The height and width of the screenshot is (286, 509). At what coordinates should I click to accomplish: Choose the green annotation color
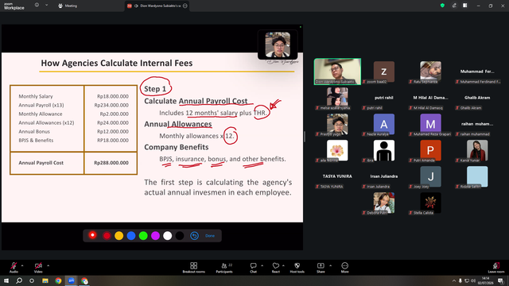click(x=143, y=236)
